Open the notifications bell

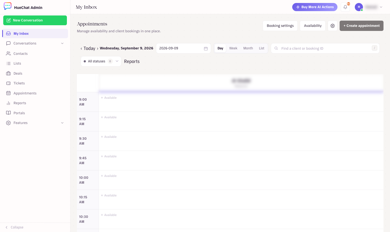coord(345,7)
